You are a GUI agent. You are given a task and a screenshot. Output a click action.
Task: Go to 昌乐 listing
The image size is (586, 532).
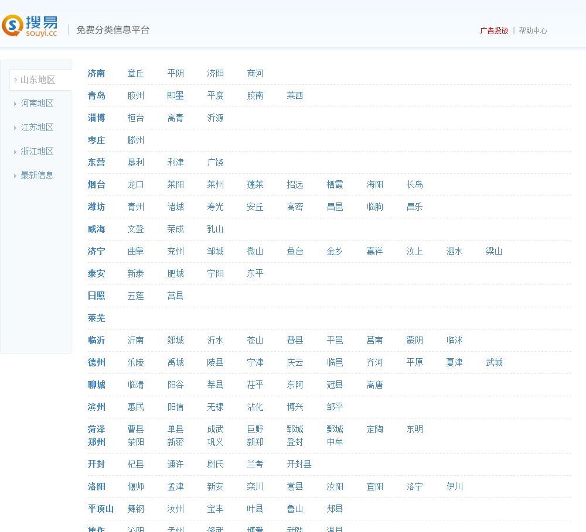415,207
